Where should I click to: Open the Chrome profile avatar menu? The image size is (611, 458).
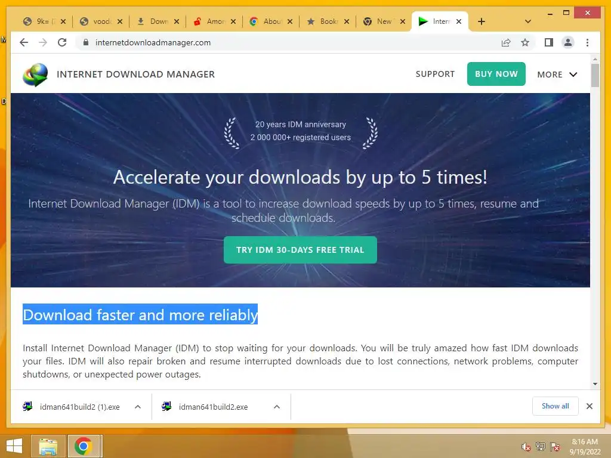pos(568,42)
